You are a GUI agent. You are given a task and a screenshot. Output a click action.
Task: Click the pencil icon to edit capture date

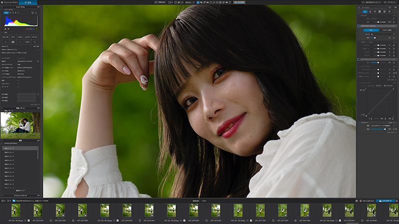(38, 61)
